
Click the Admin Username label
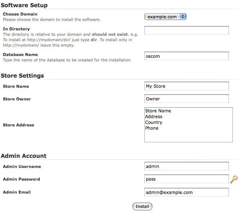point(22,167)
